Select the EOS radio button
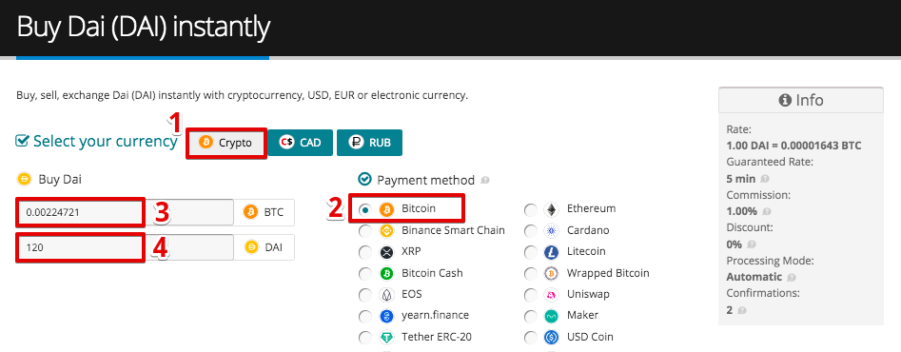901x352 pixels. [x=365, y=295]
